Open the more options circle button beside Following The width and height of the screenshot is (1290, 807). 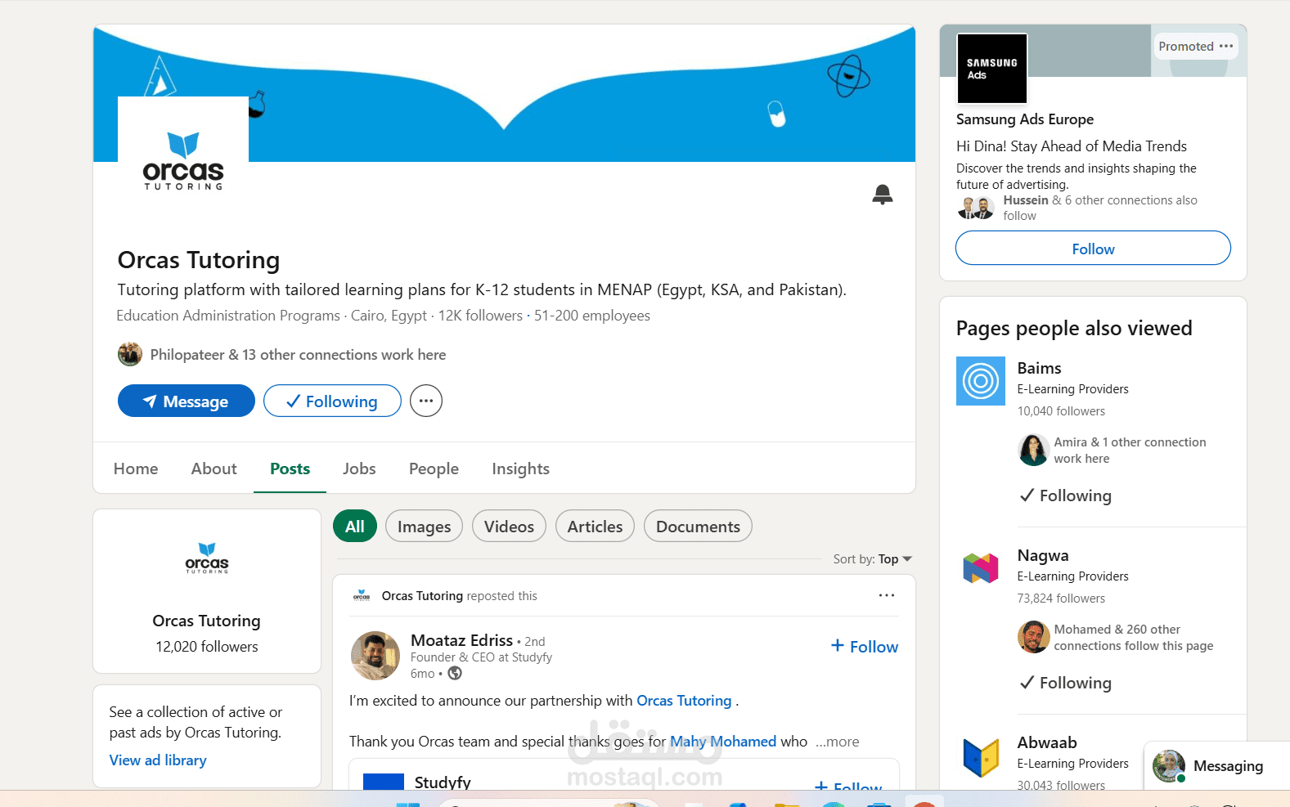click(426, 401)
